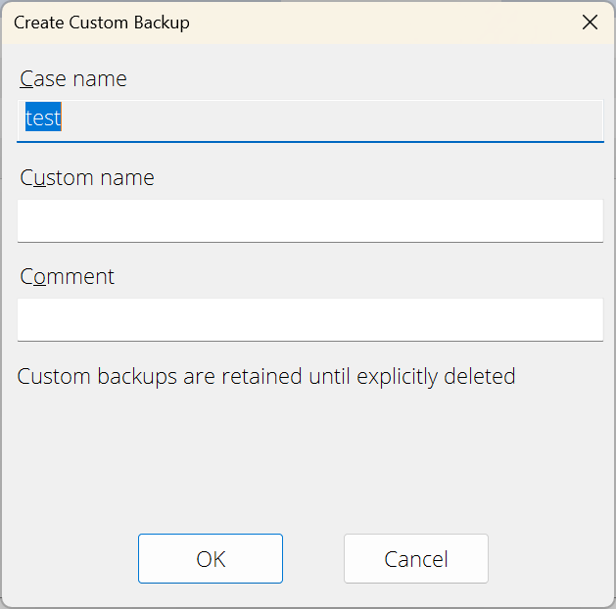616x609 pixels.
Task: Close the Create Custom Backup dialog with X
Action: (590, 23)
